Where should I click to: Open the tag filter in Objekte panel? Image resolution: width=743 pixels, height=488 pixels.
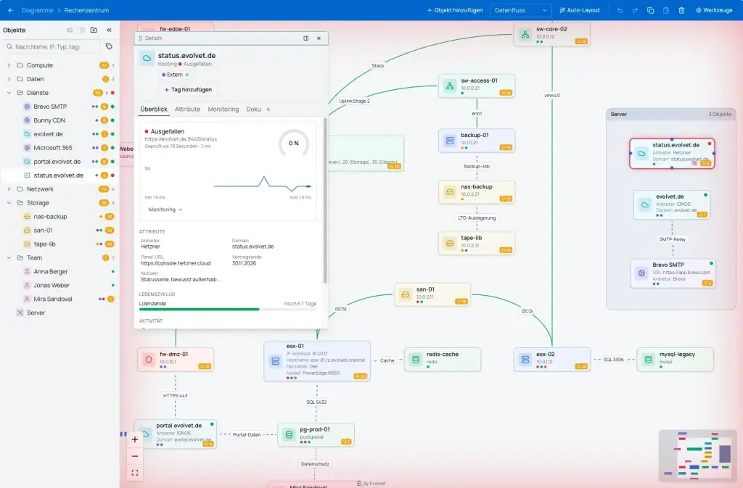[x=109, y=46]
